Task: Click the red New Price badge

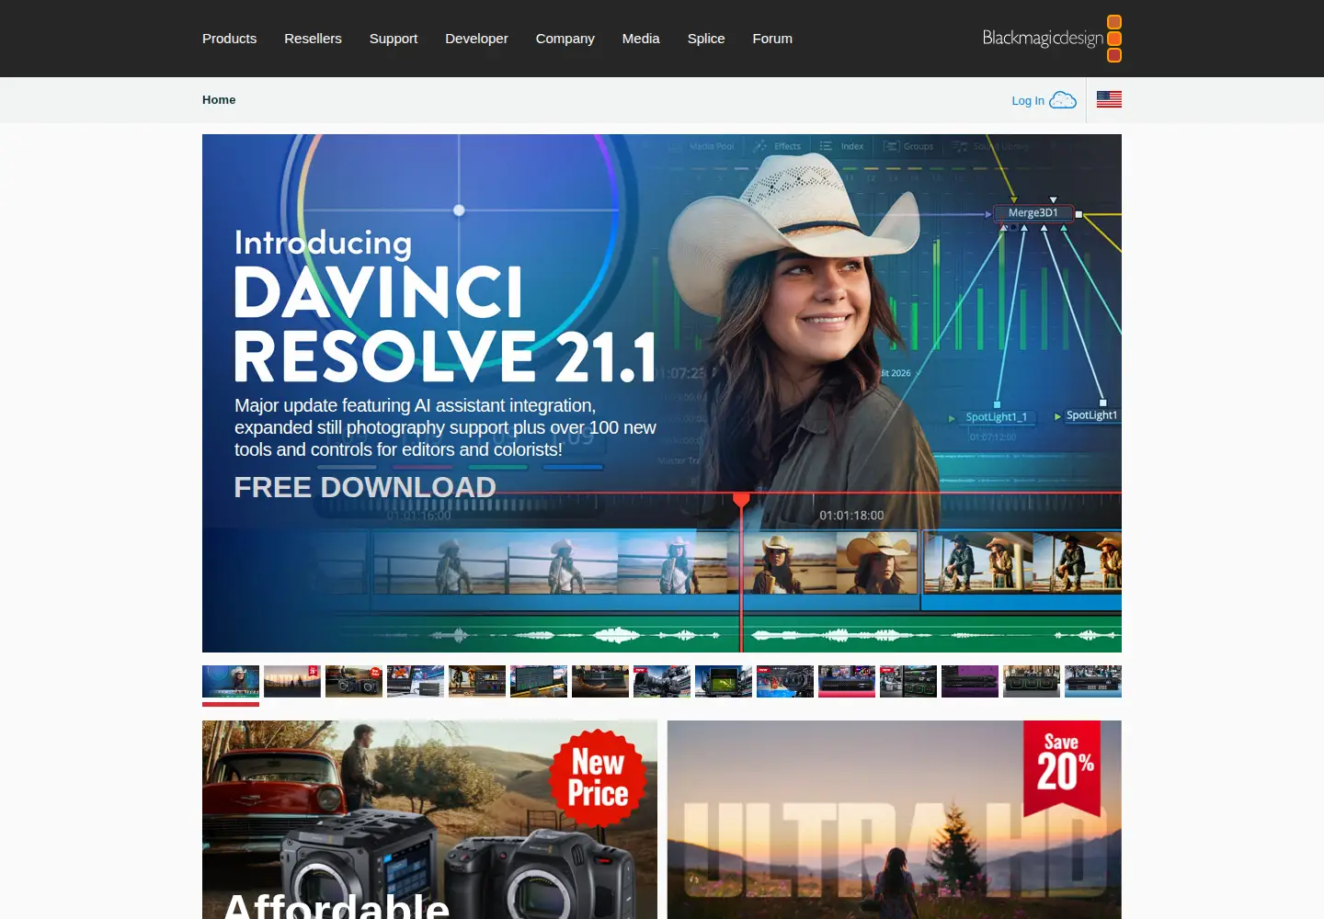Action: click(x=599, y=778)
